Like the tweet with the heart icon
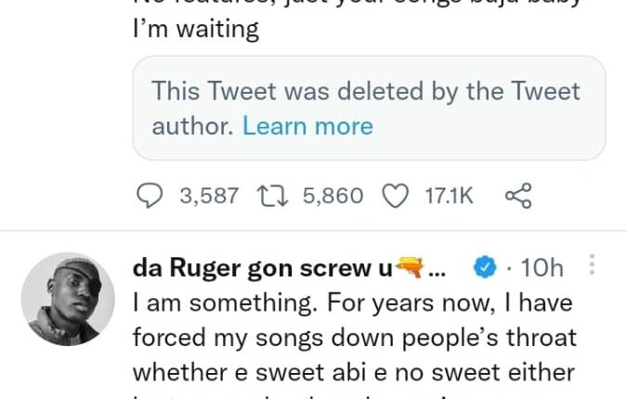The height and width of the screenshot is (399, 627). 396,196
